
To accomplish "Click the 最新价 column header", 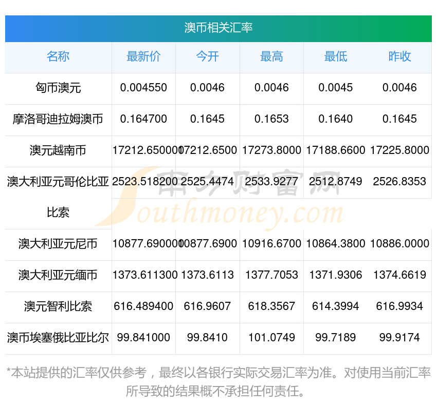I will pos(143,57).
